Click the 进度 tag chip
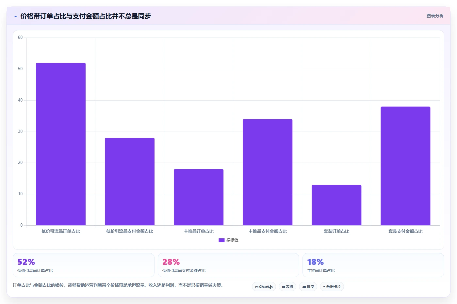This screenshot has width=457, height=304. pyautogui.click(x=308, y=287)
